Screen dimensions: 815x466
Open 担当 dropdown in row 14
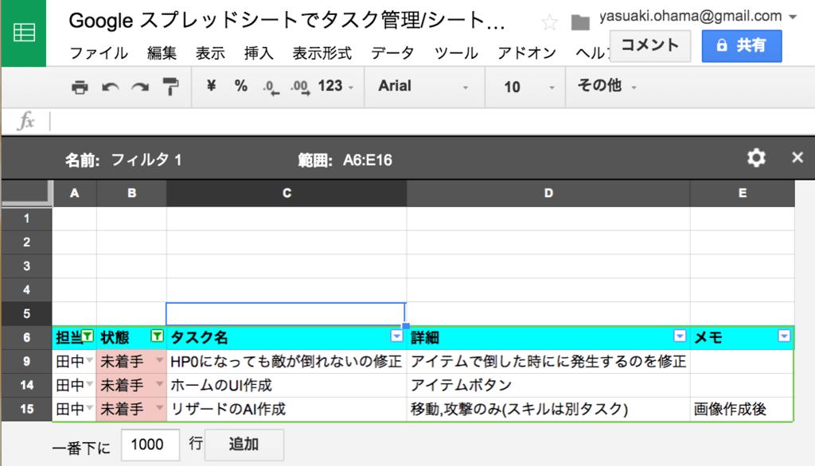click(x=90, y=384)
